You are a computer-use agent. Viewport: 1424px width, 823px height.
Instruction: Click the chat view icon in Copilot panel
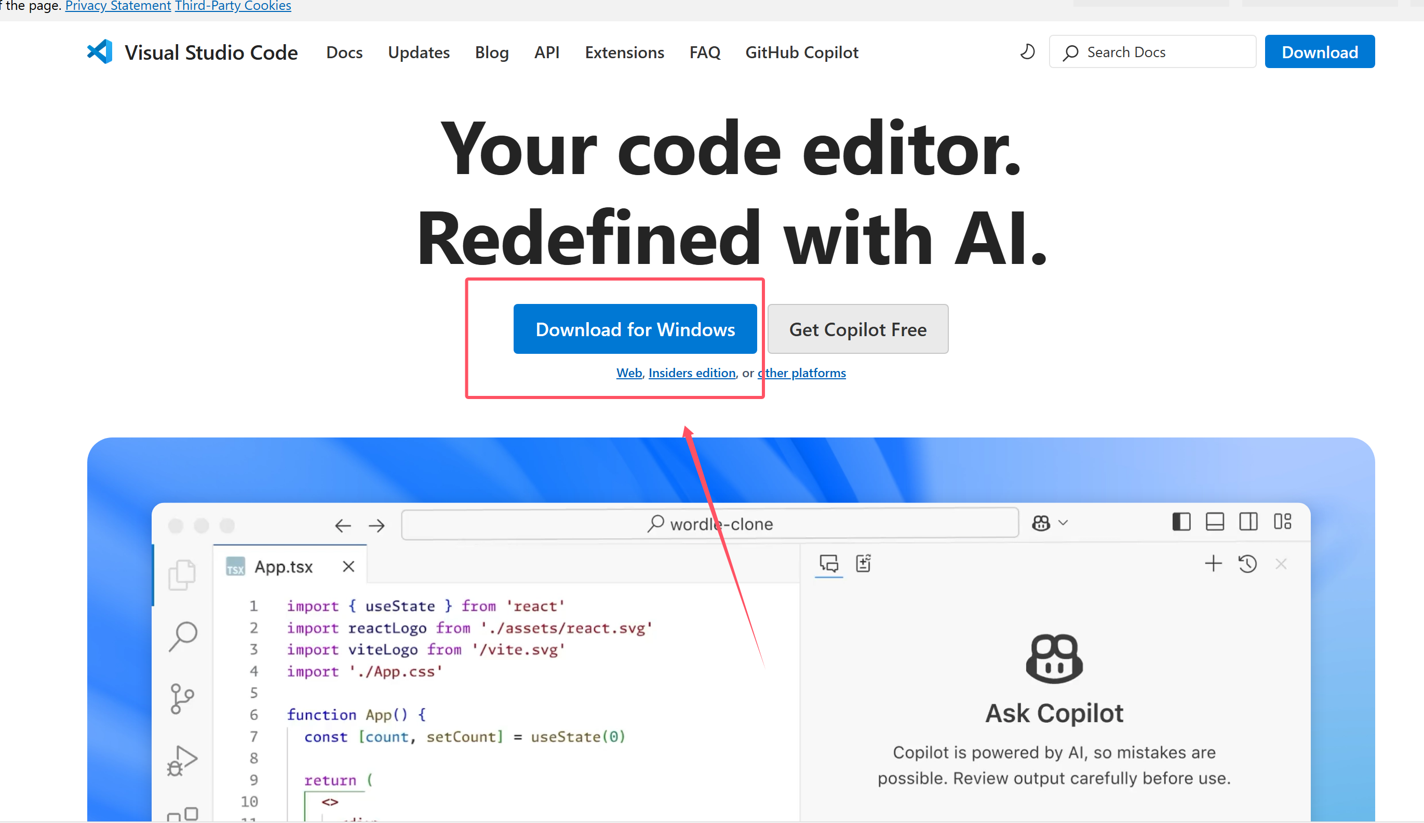[x=829, y=564]
